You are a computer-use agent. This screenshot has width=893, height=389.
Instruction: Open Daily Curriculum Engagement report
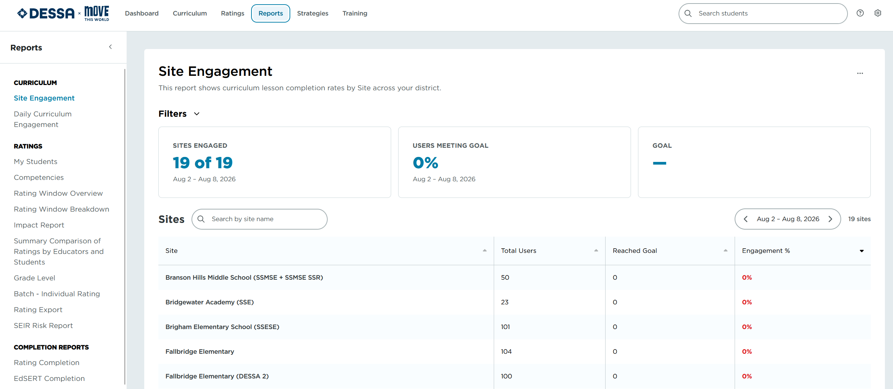click(43, 119)
